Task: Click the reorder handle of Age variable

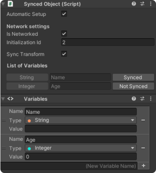Action: (4, 148)
